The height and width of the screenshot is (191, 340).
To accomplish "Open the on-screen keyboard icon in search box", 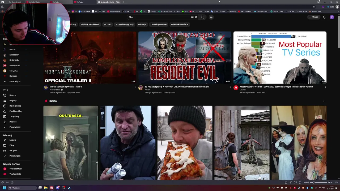I will pos(192,17).
